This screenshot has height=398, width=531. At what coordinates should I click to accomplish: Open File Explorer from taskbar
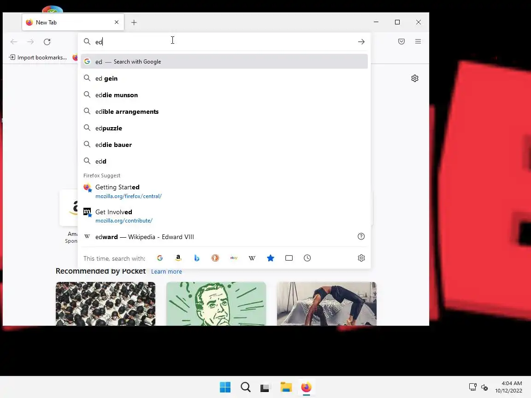pos(286,387)
